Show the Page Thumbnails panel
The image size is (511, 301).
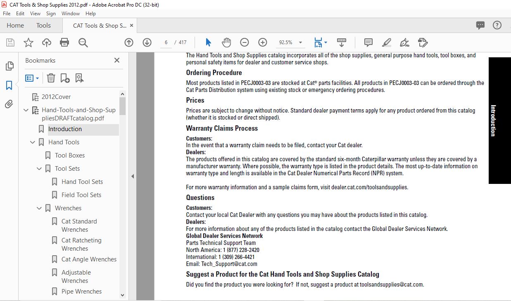tap(9, 66)
